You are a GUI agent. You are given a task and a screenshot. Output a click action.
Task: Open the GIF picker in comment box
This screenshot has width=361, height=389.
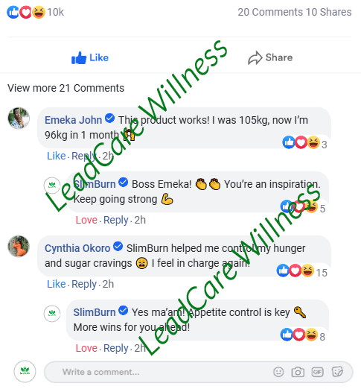coord(317,372)
